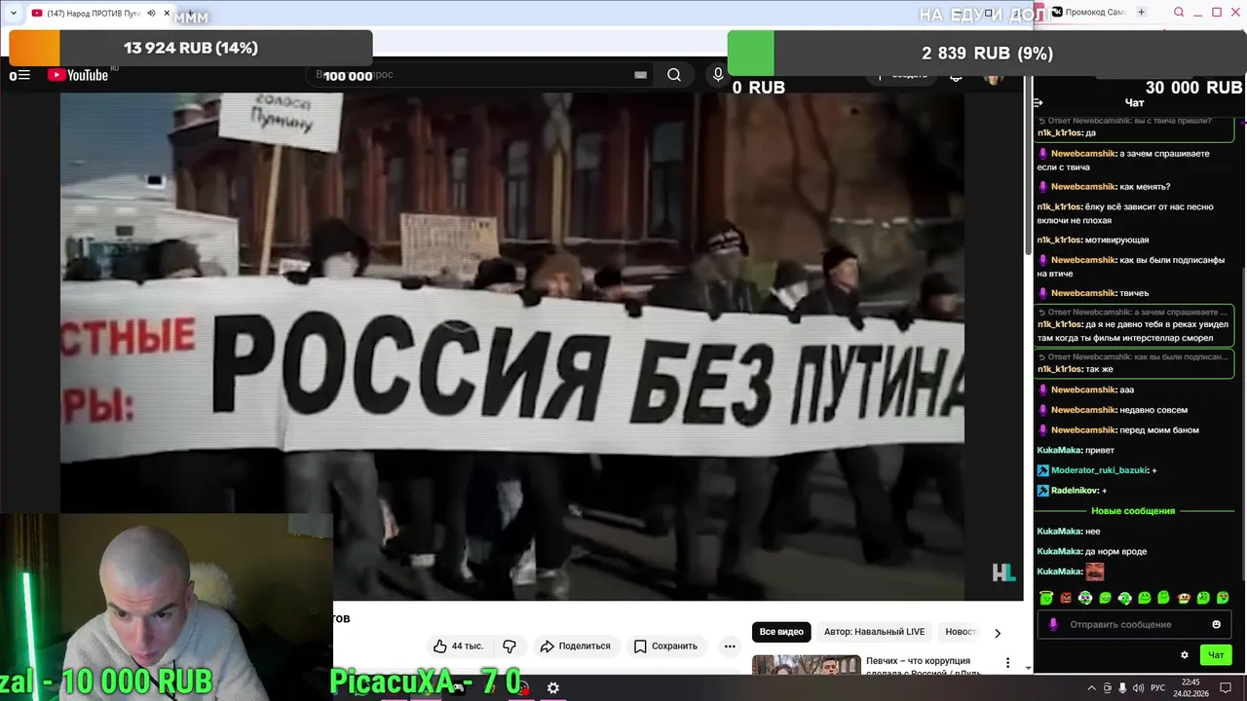Click the 13 924 RUB donation progress bar
1247x701 pixels.
click(x=191, y=48)
